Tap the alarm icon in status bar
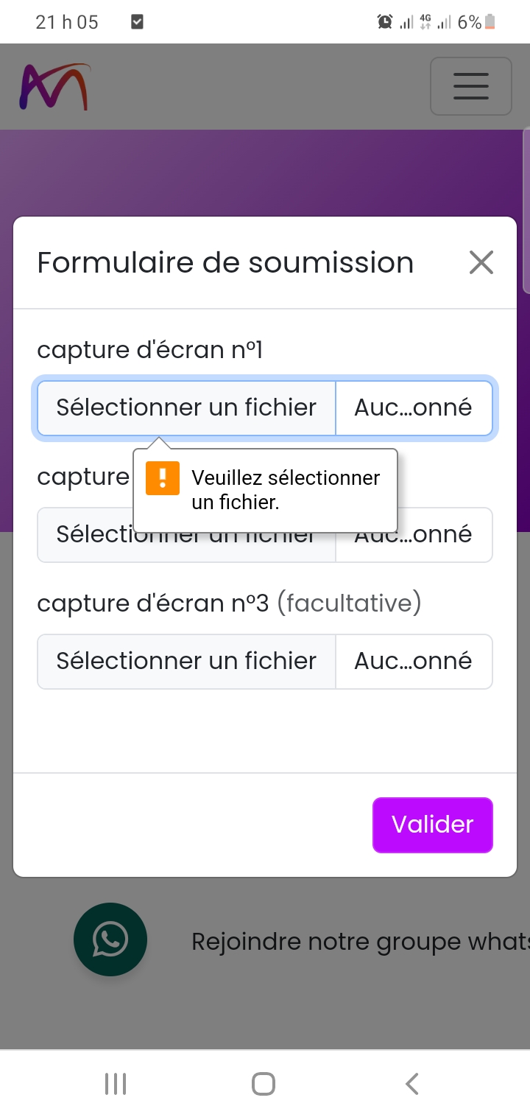The height and width of the screenshot is (1120, 530). (x=384, y=22)
